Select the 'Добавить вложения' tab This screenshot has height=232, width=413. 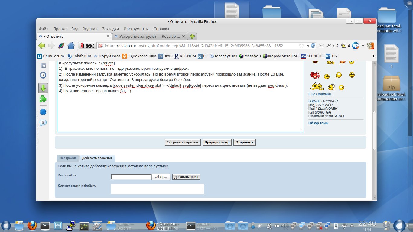(97, 158)
